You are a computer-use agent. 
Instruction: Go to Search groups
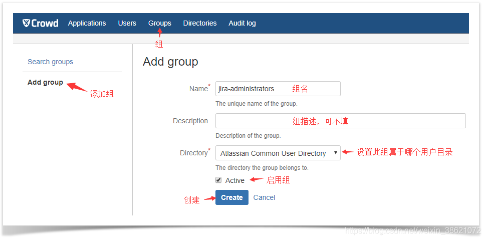click(50, 62)
